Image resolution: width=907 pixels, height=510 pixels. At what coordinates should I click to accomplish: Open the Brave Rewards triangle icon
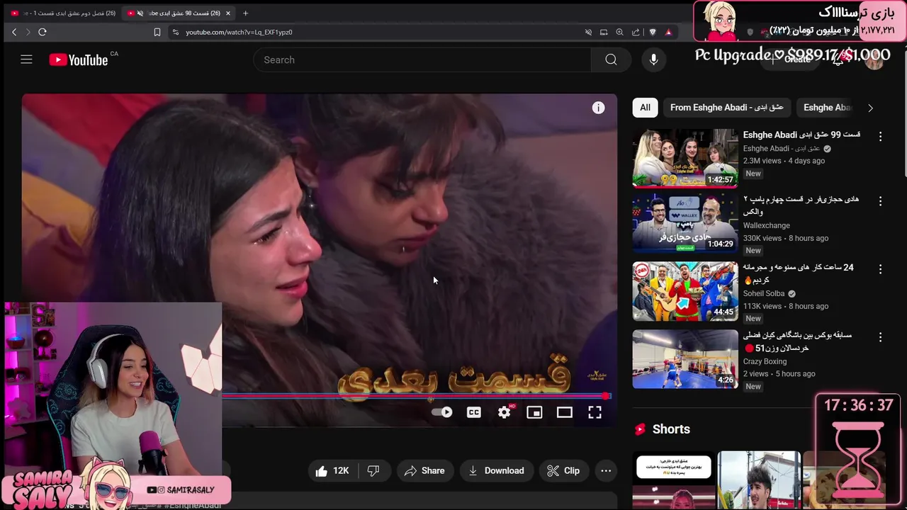[668, 32]
